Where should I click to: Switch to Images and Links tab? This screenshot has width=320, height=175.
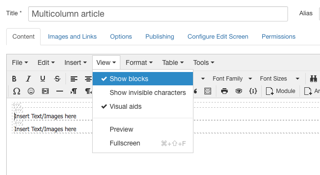[72, 36]
